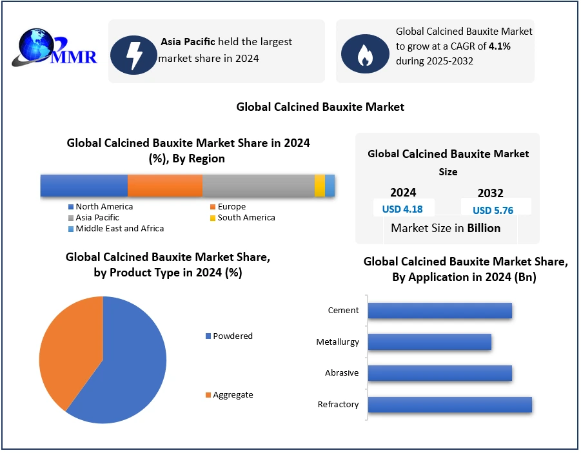
Task: Click the Middle East and Africa legend marker
Action: (x=71, y=229)
